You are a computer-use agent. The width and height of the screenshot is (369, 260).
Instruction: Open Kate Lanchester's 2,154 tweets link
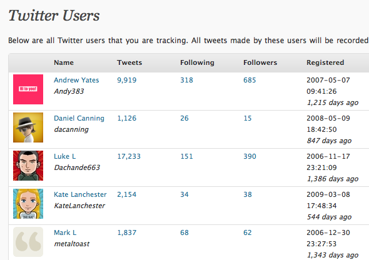(x=126, y=194)
